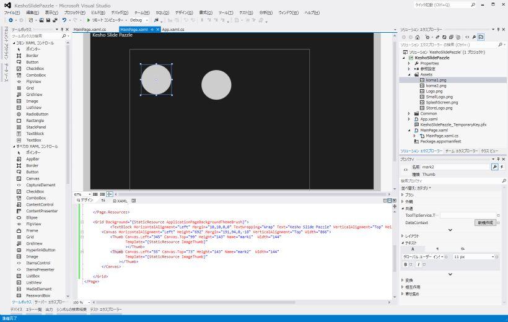
Task: Select the Ellipse control in the toolbox
Action: 32,217
